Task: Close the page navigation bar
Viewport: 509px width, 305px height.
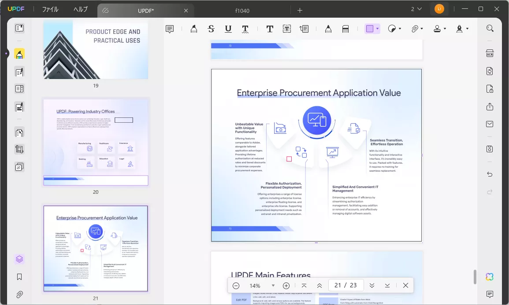Action: pyautogui.click(x=405, y=286)
